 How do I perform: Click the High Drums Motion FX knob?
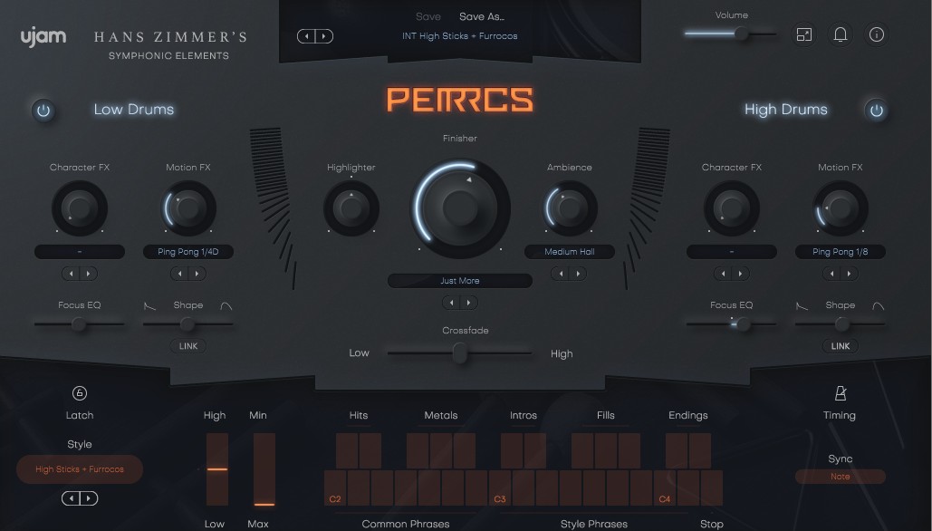(841, 208)
